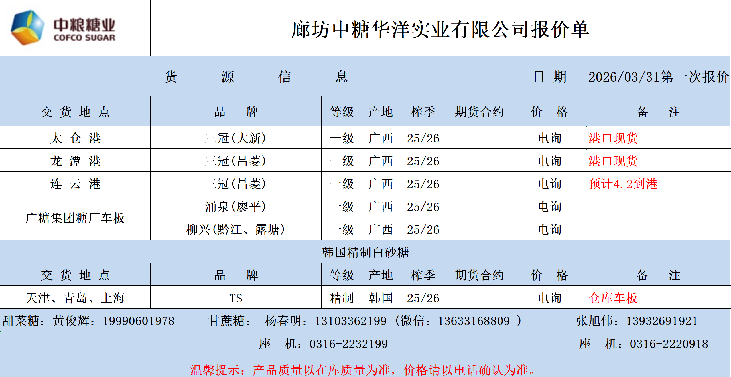Image resolution: width=731 pixels, height=377 pixels.
Task: Select 港口现货 note in the 龙潭港 row
Action: [659, 160]
